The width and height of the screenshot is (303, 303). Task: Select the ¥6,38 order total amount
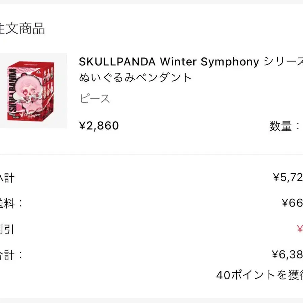point(288,254)
